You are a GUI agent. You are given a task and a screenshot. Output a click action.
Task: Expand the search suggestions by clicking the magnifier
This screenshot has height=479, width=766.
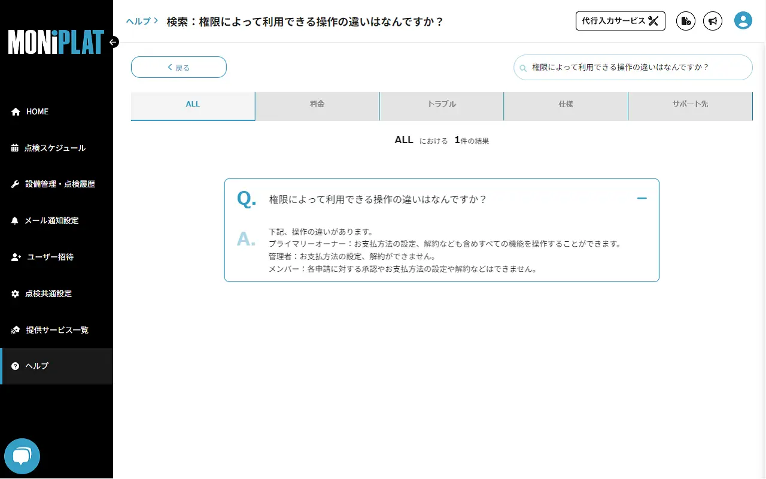pos(523,67)
